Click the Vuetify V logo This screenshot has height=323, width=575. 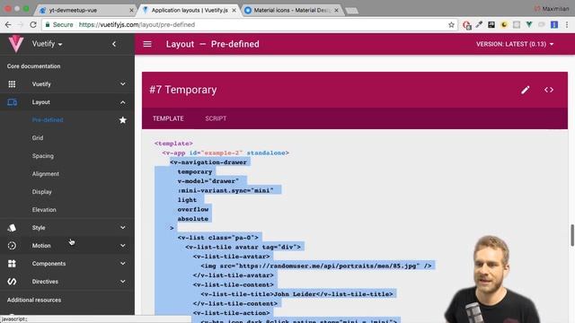pyautogui.click(x=16, y=44)
